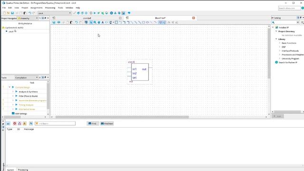This screenshot has width=304, height=171.
Task: Toggle warning messages filter icon
Action: click(25, 123)
